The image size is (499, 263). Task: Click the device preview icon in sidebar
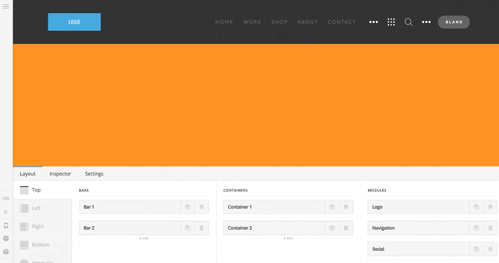[x=6, y=226]
